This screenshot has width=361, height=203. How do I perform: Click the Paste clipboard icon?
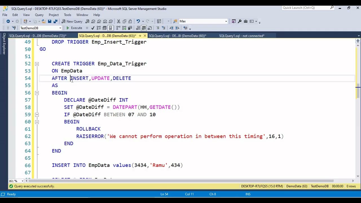click(130, 21)
